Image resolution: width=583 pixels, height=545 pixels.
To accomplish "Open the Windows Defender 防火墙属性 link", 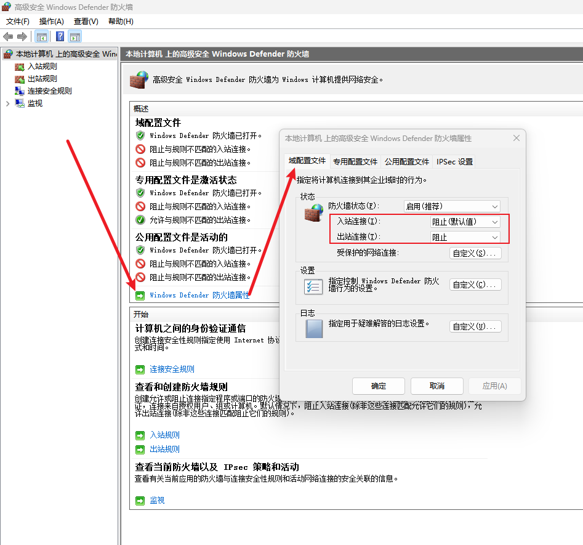I will pos(199,295).
